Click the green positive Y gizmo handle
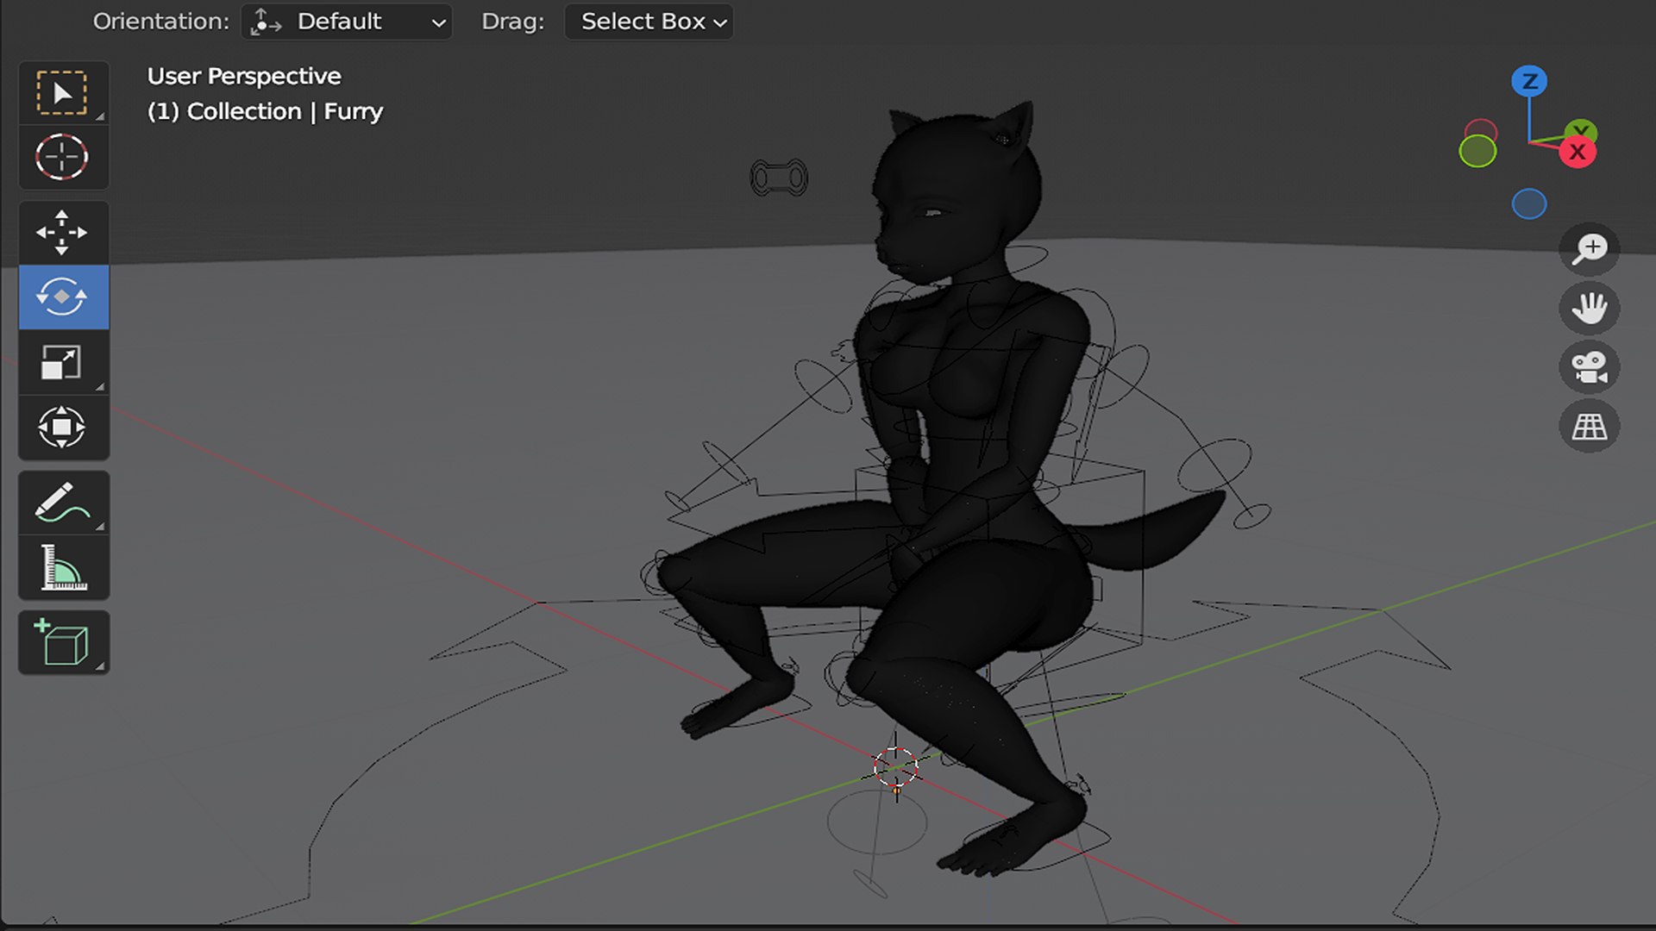This screenshot has height=931, width=1656. 1583,129
